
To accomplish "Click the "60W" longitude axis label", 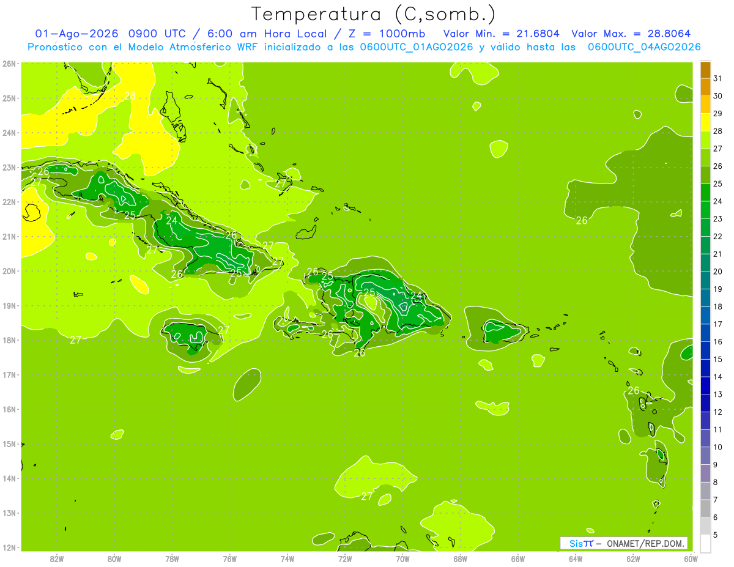I will click(x=691, y=558).
